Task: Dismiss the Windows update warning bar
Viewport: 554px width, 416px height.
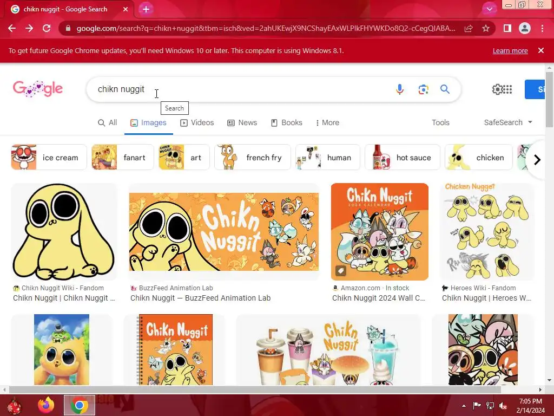Action: click(541, 50)
